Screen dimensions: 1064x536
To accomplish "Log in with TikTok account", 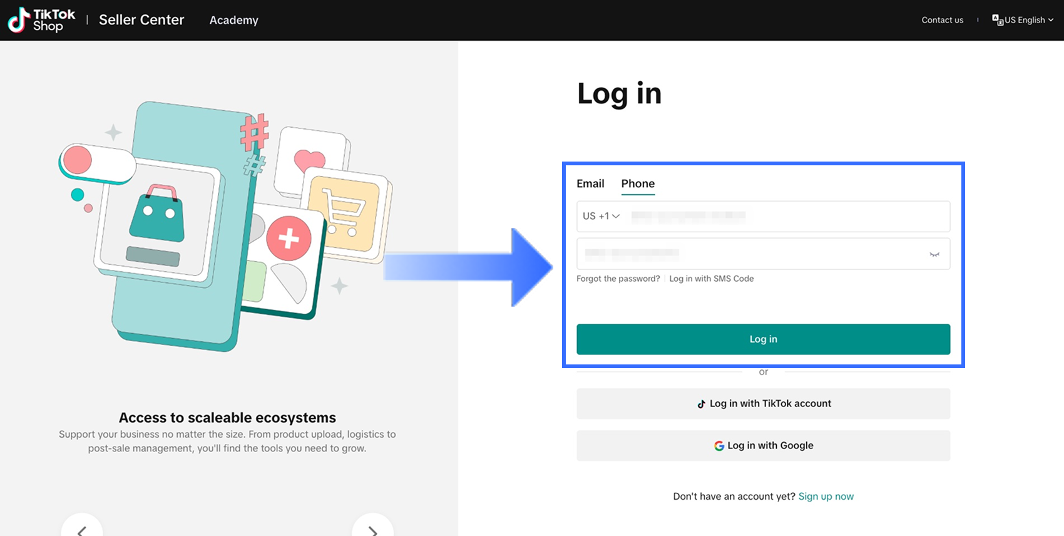I will [763, 404].
